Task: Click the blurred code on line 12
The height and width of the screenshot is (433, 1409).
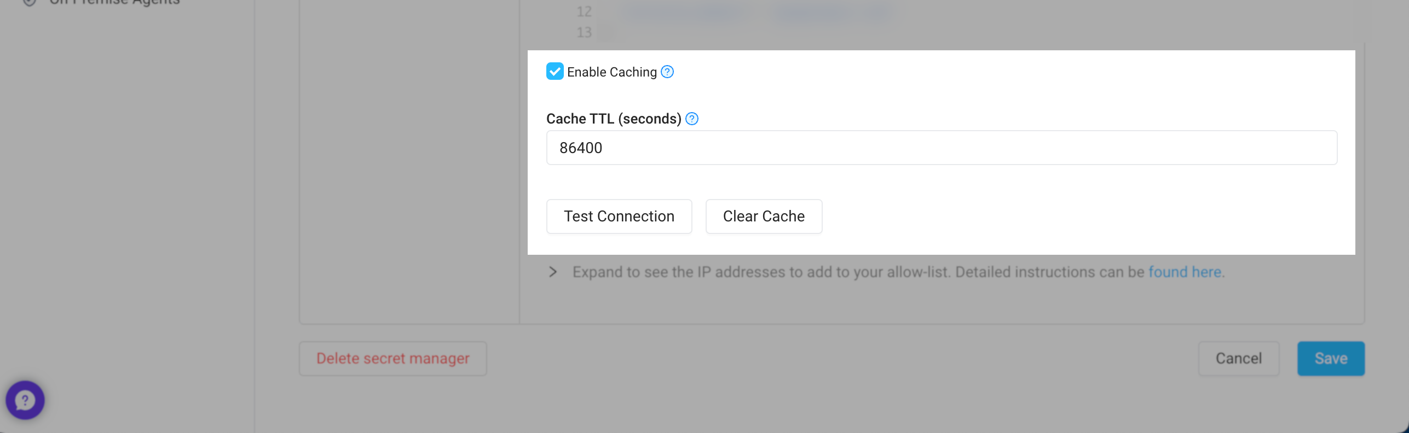Action: tap(755, 11)
